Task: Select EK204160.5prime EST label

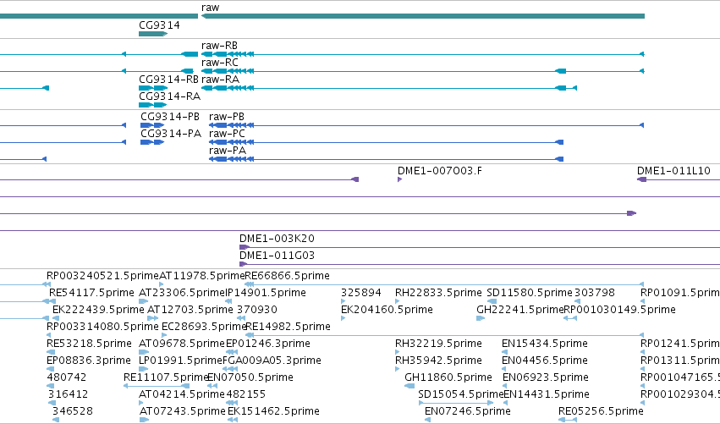Action: tap(387, 310)
